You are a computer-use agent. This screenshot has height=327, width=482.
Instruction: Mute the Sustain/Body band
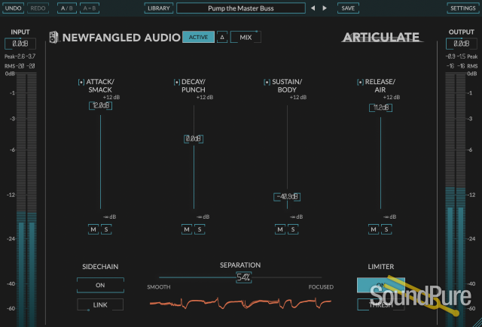[279, 229]
